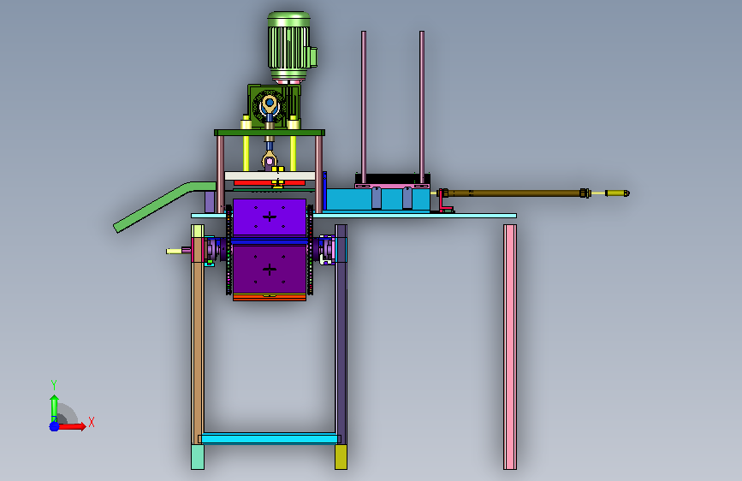
Task: Select the orange plate under purple blocks
Action: coord(270,297)
